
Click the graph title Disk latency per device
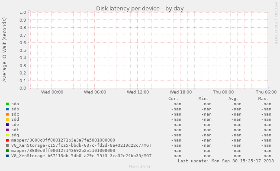coord(140,8)
